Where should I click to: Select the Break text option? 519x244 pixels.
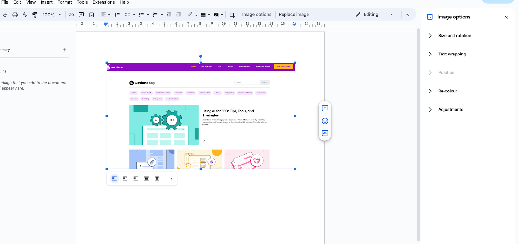[136, 178]
